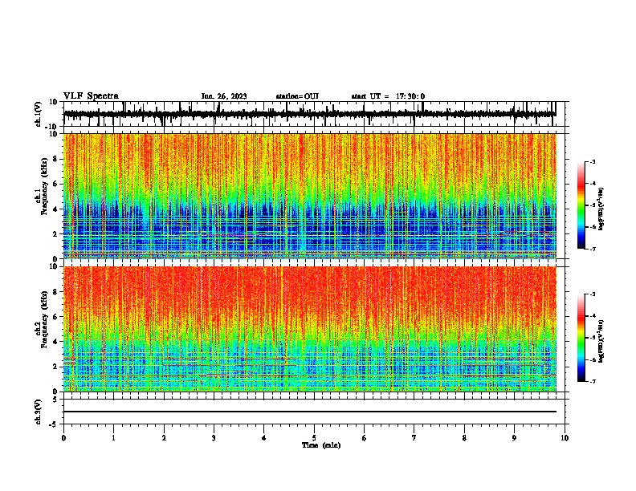Select the 'Time (min)' axis title

tap(321, 445)
